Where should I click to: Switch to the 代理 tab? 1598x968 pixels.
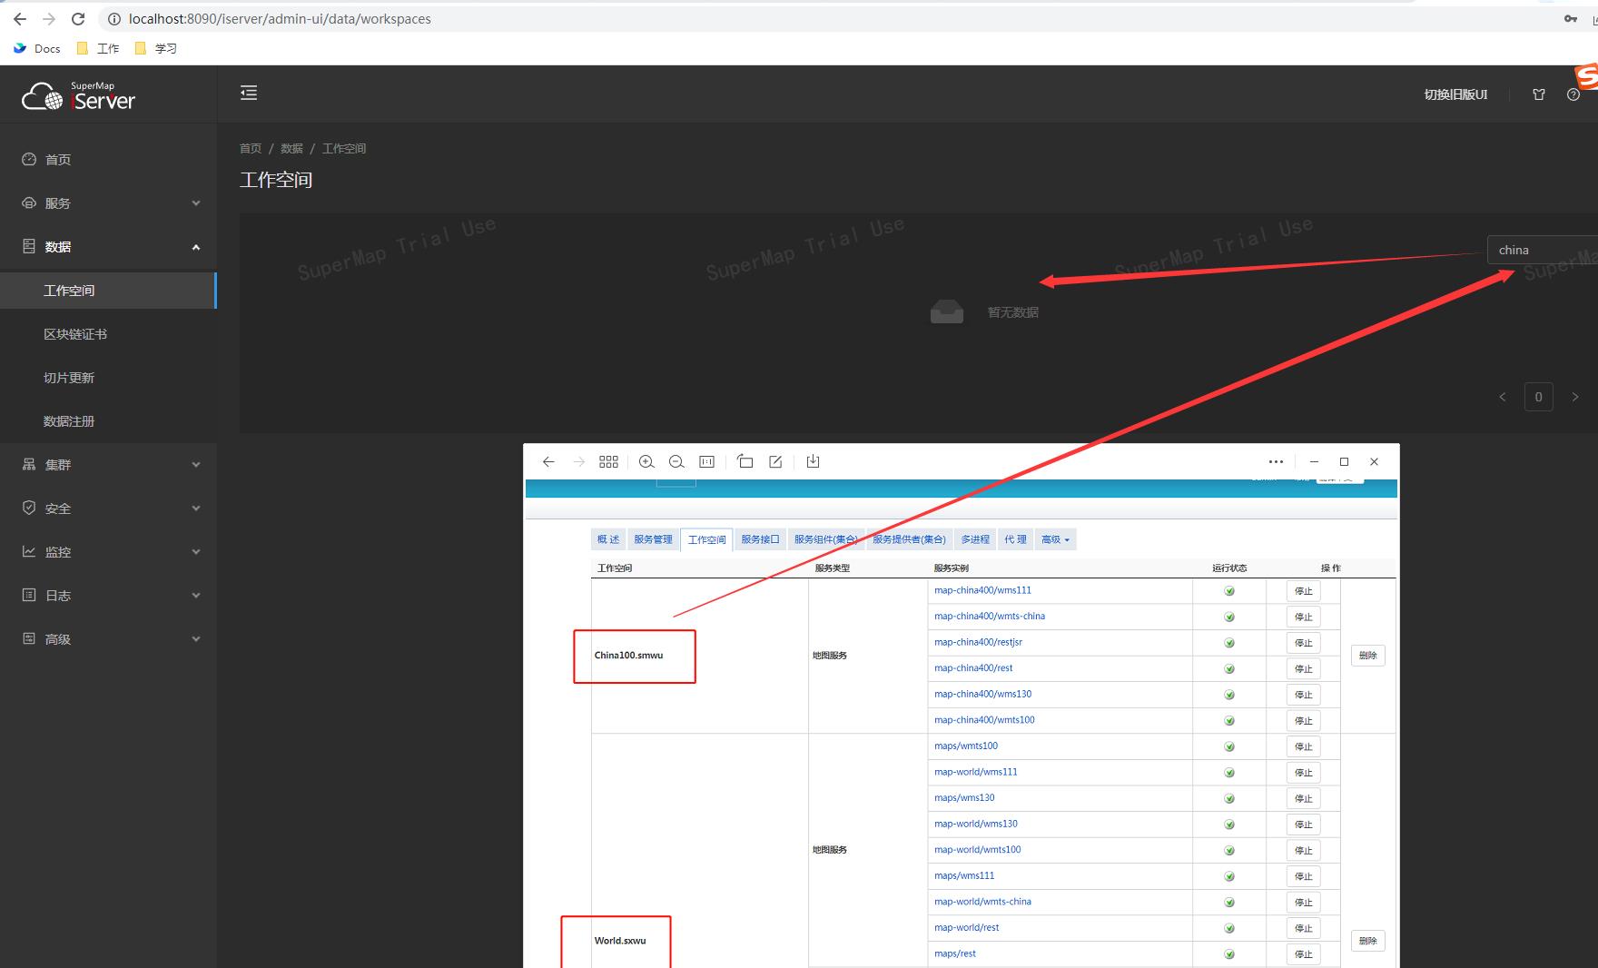(x=1015, y=539)
